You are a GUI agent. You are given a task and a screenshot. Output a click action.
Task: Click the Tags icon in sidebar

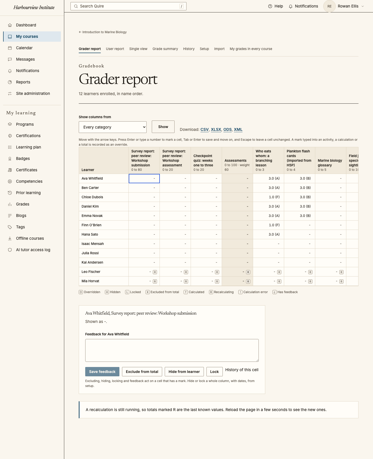click(x=10, y=227)
